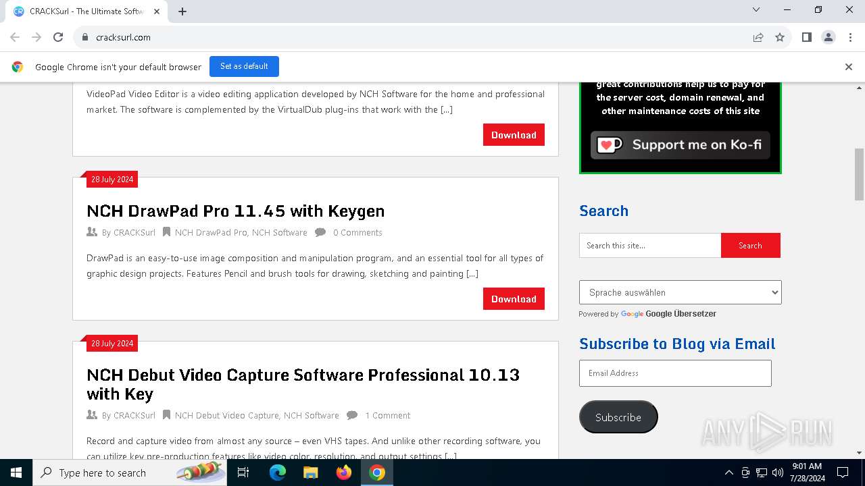Viewport: 865px width, 486px height.
Task: Click the page vertical scrollbar thumb
Action: point(859,174)
